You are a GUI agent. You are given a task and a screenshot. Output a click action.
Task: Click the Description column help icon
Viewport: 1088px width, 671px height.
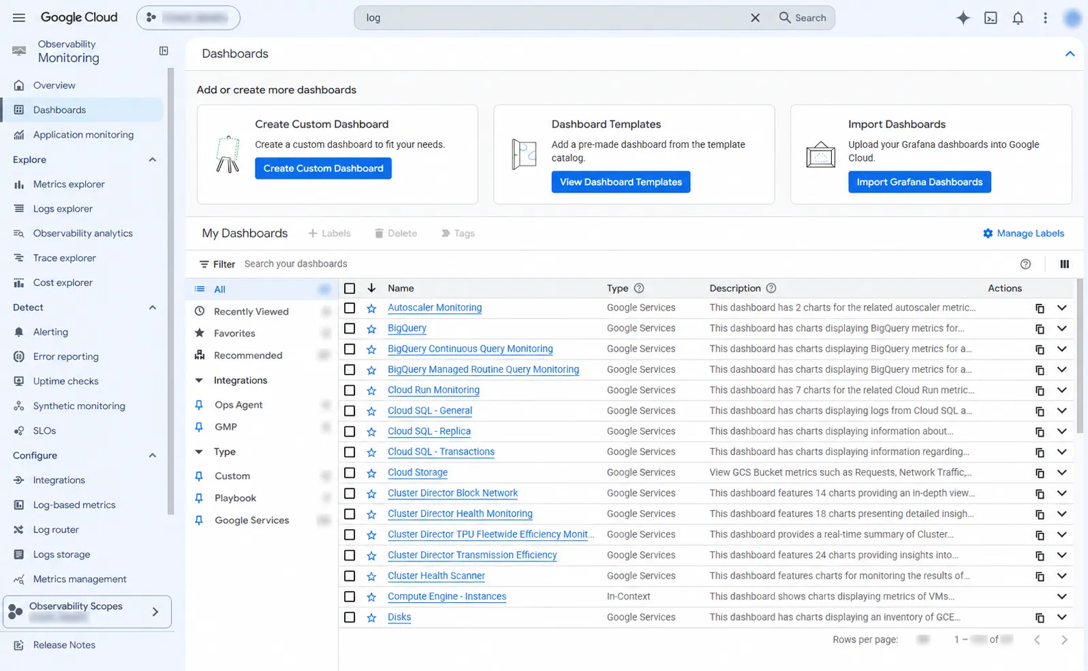pos(771,288)
